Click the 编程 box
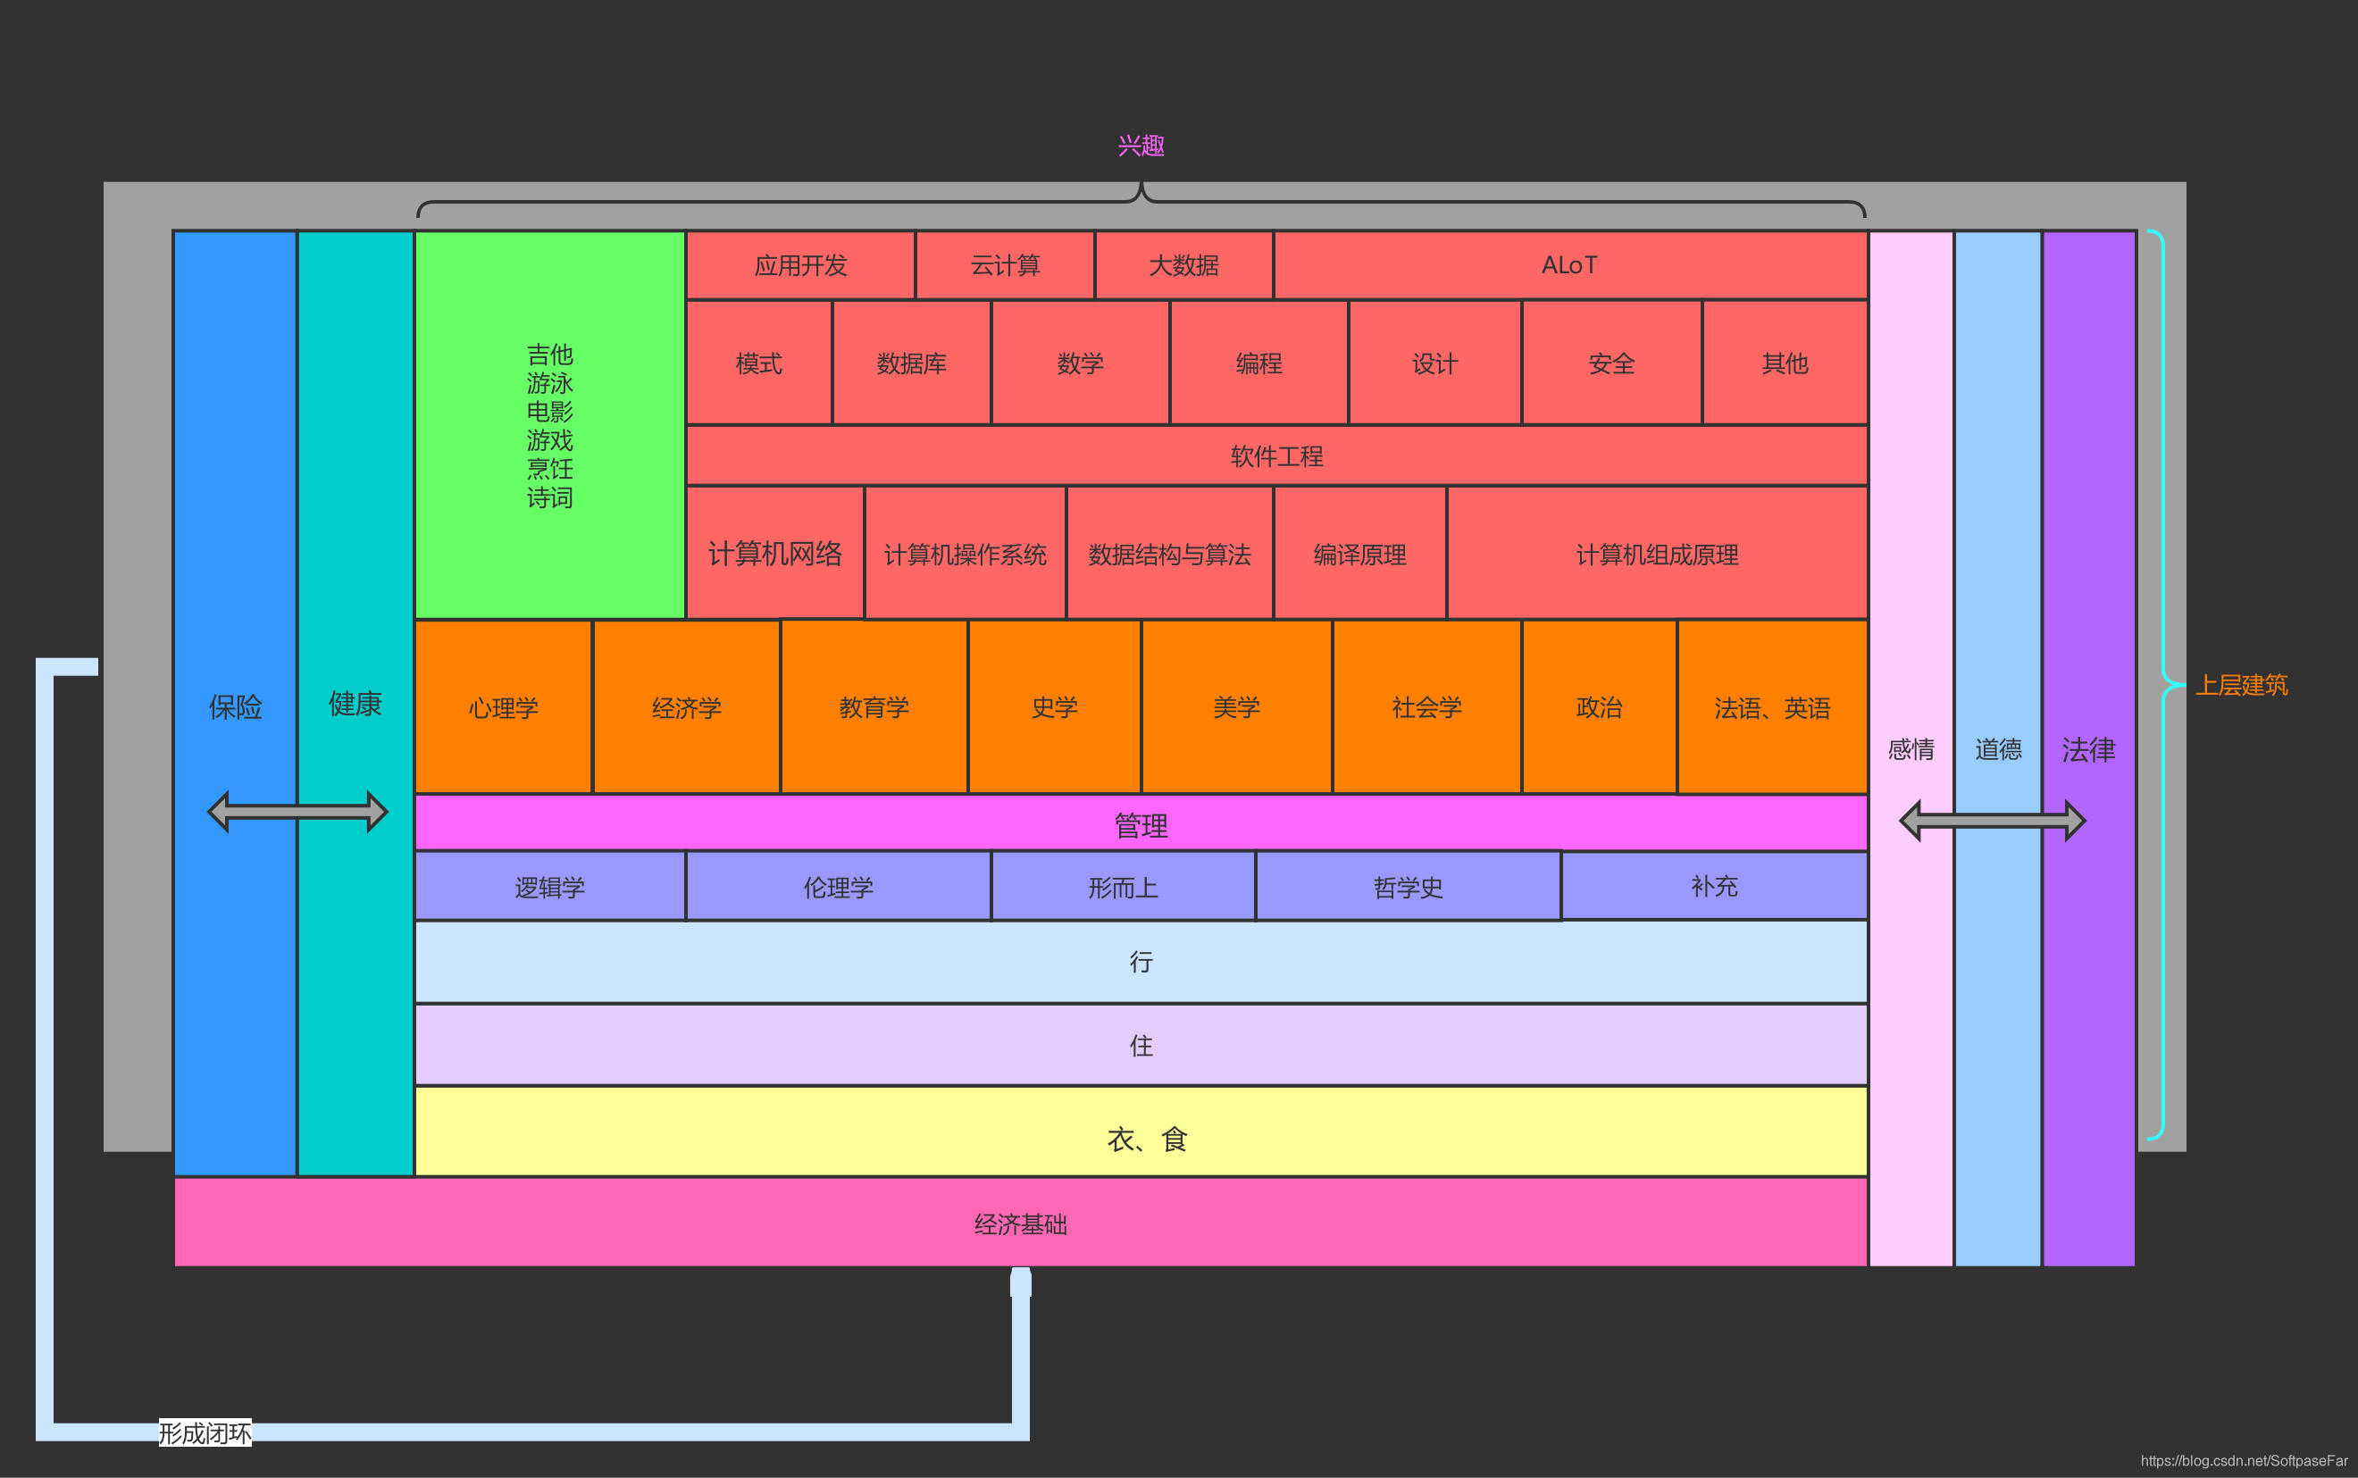Viewport: 2358px width, 1478px height. click(1259, 363)
